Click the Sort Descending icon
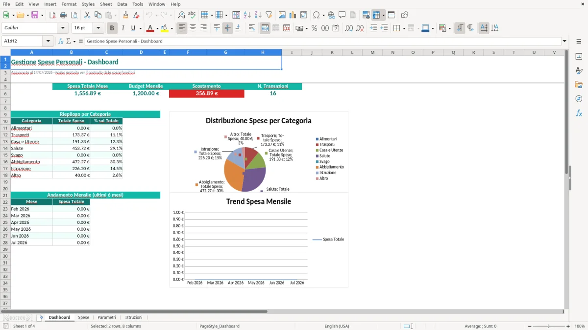Viewport: 588px width, 330px height. coord(258,15)
